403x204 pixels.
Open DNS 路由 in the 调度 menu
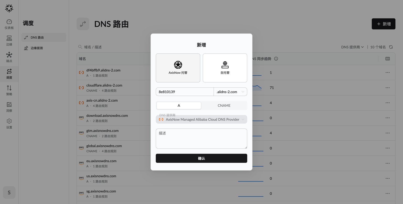coord(44,37)
